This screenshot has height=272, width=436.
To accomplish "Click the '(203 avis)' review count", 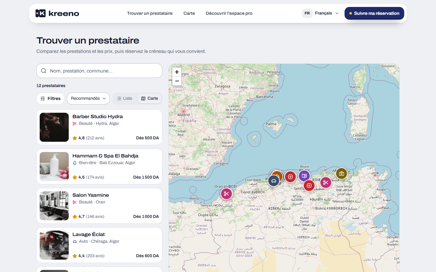I will pyautogui.click(x=95, y=256).
